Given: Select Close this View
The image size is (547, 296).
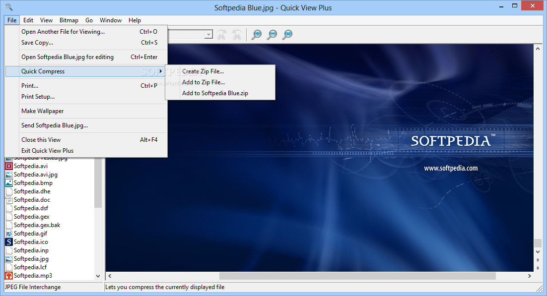Looking at the screenshot, I should (x=86, y=139).
